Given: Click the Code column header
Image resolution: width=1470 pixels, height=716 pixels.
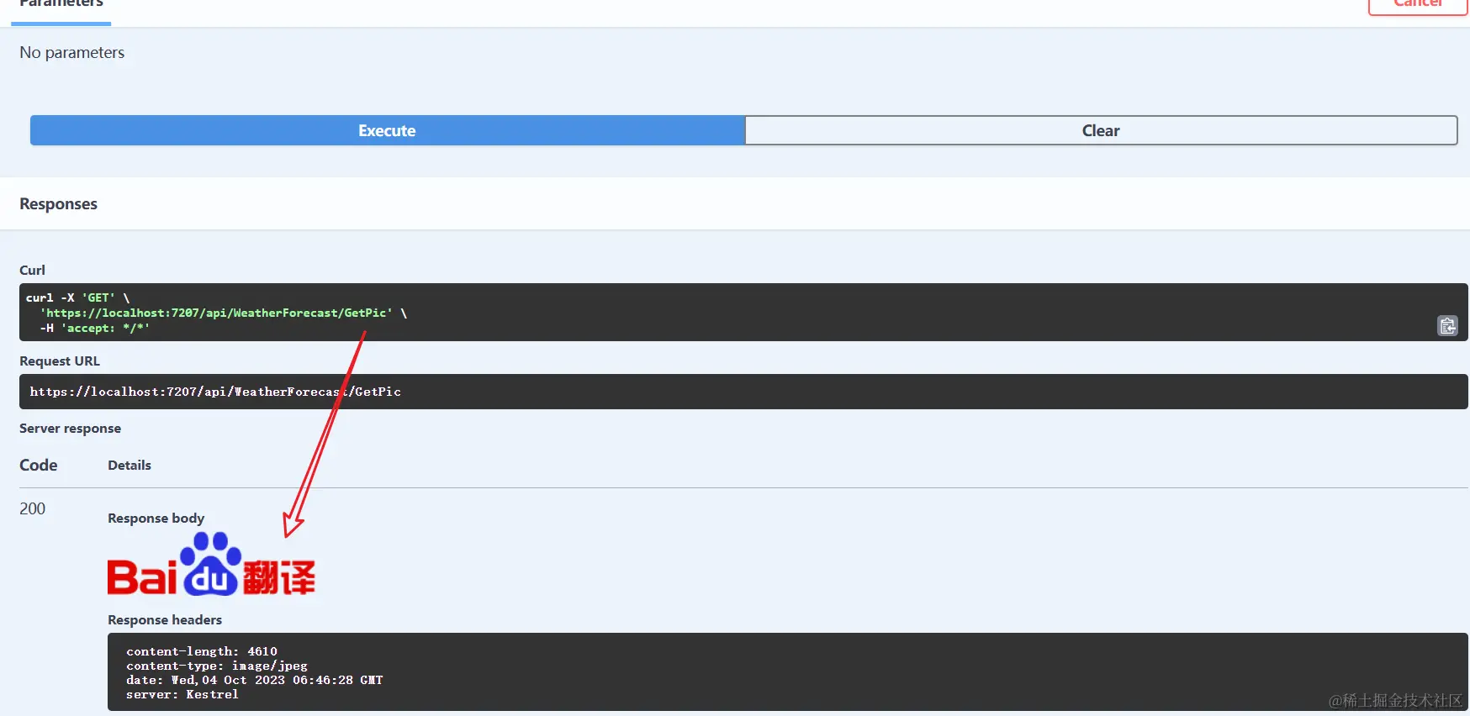Looking at the screenshot, I should [39, 466].
